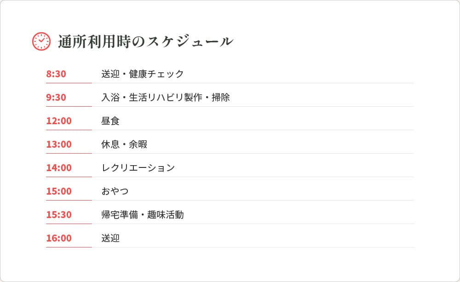The height and width of the screenshot is (282, 460).
Task: Click the final 送迎 entry at 16:00
Action: (x=110, y=238)
